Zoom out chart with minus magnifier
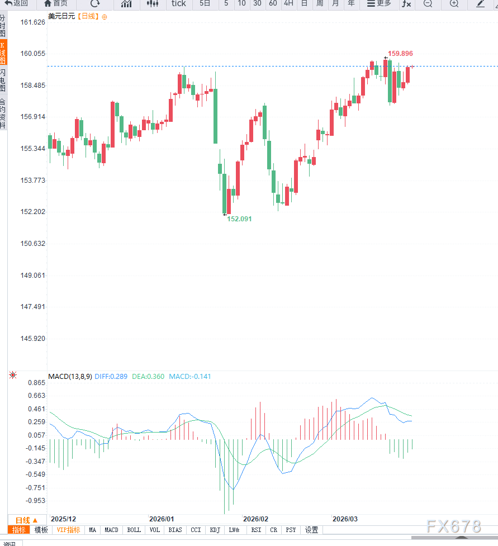The image size is (498, 546). (428, 3)
